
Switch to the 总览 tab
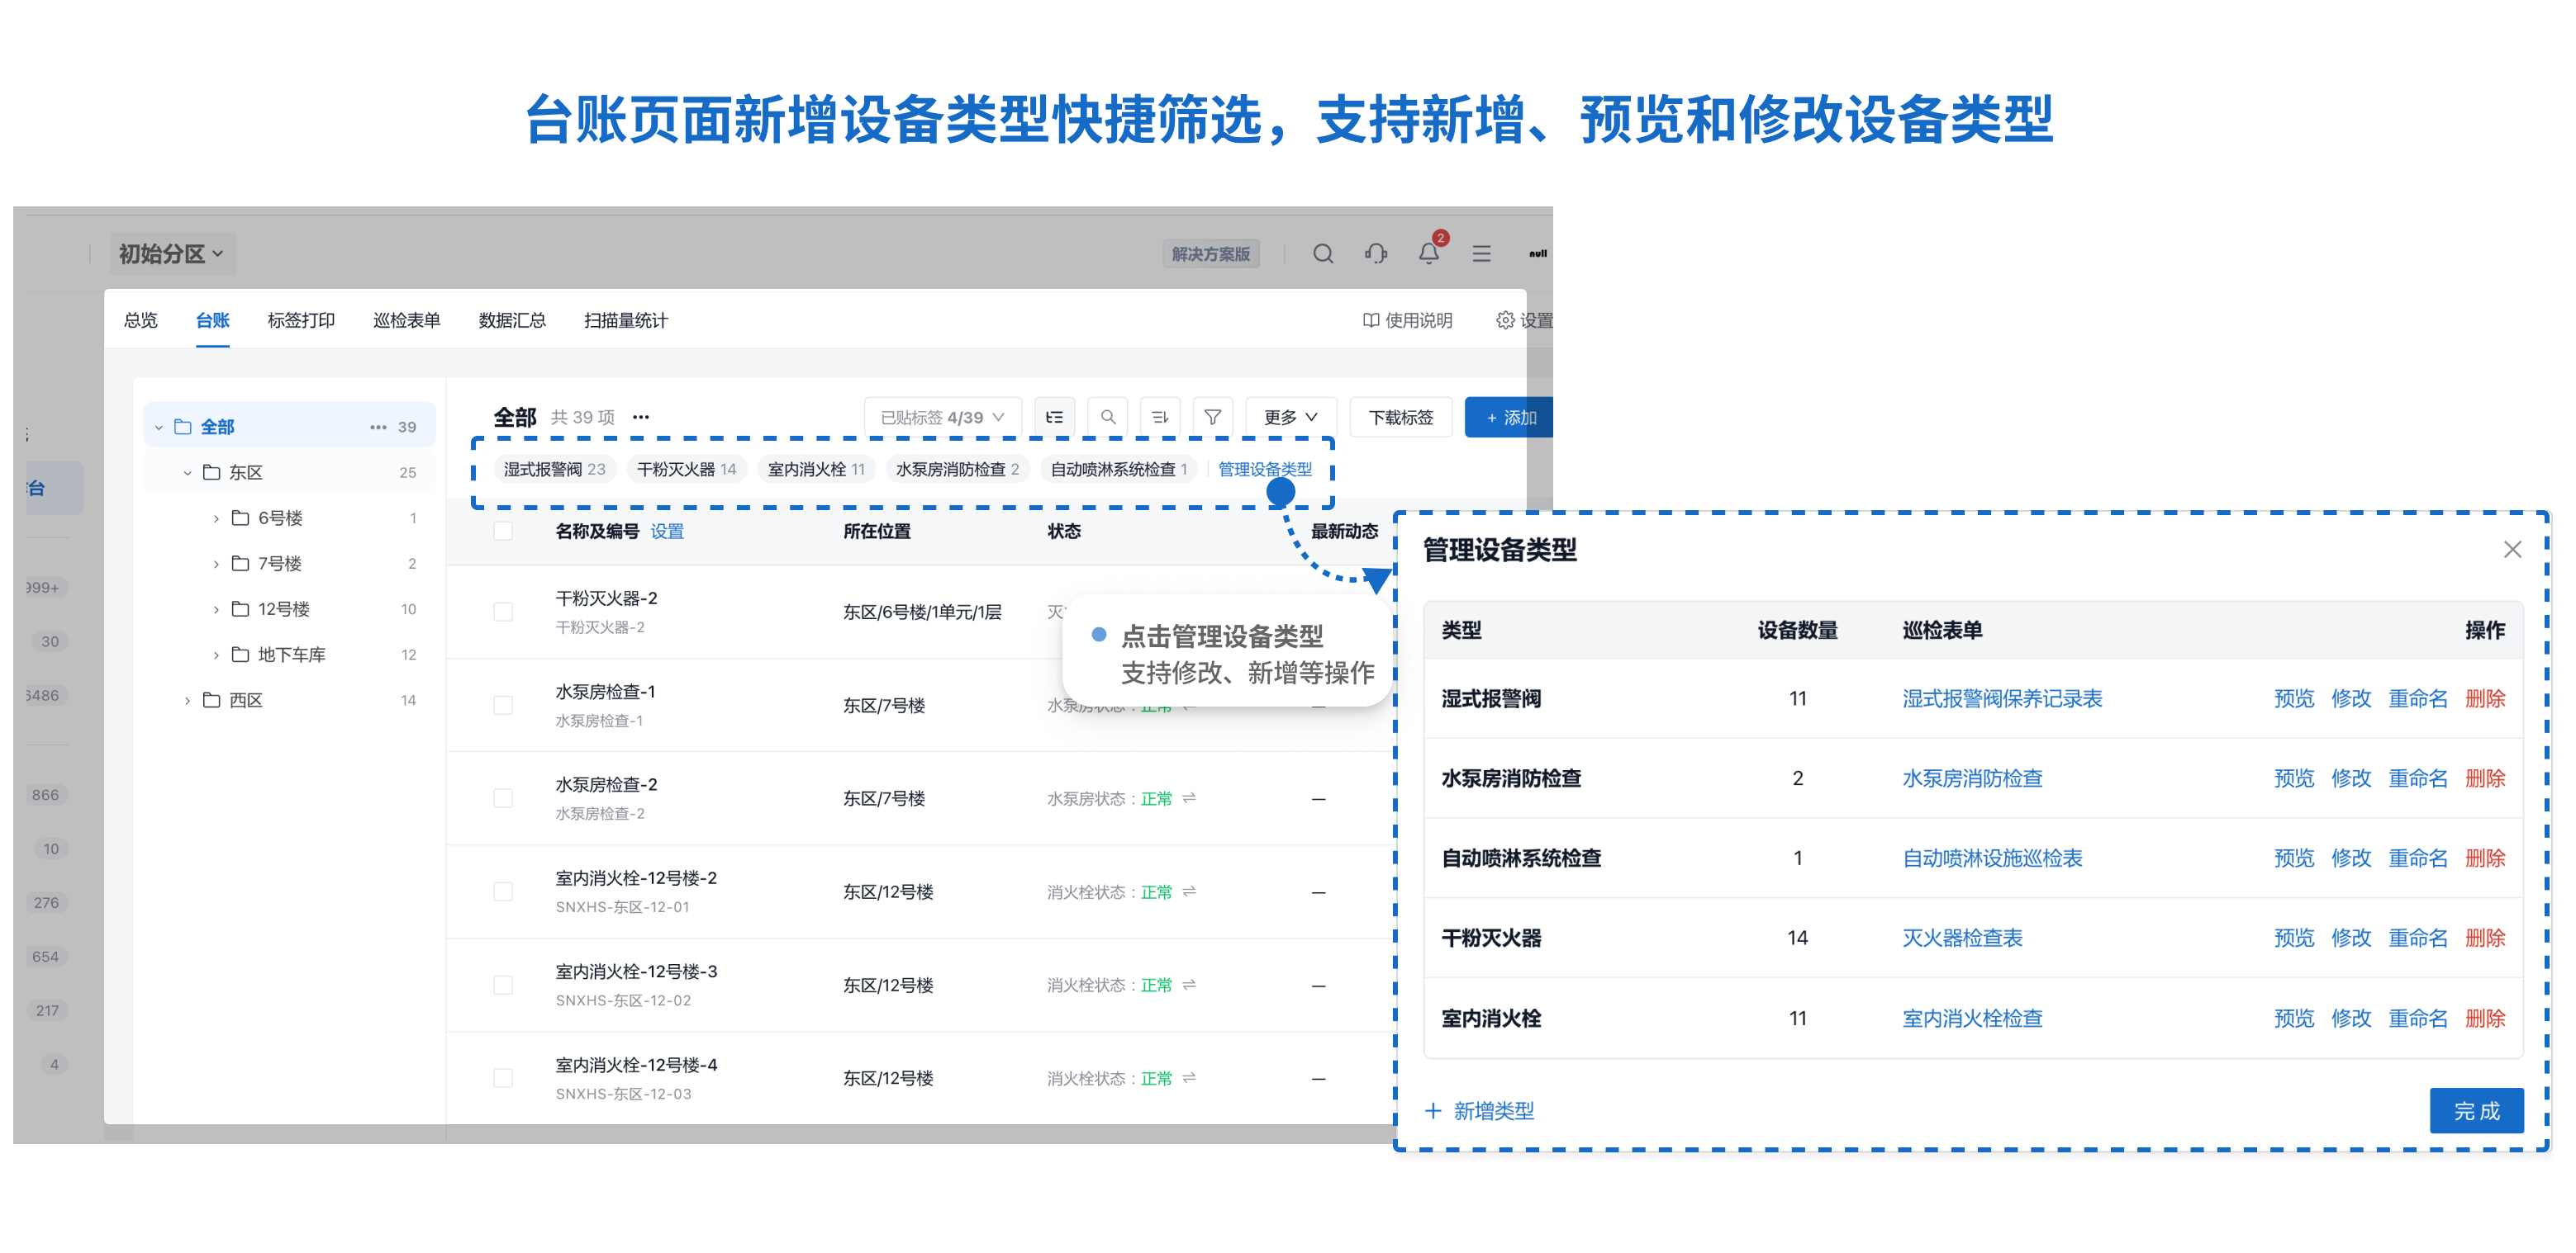[x=140, y=321]
